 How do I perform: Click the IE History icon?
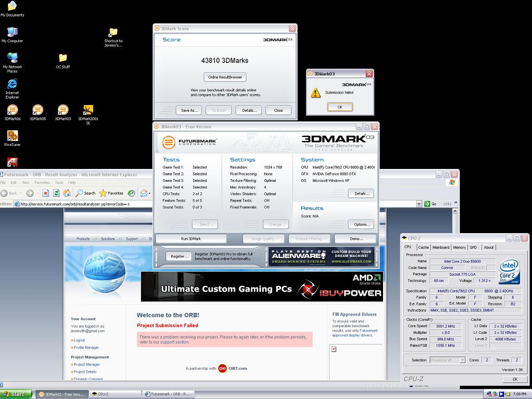pyautogui.click(x=132, y=193)
